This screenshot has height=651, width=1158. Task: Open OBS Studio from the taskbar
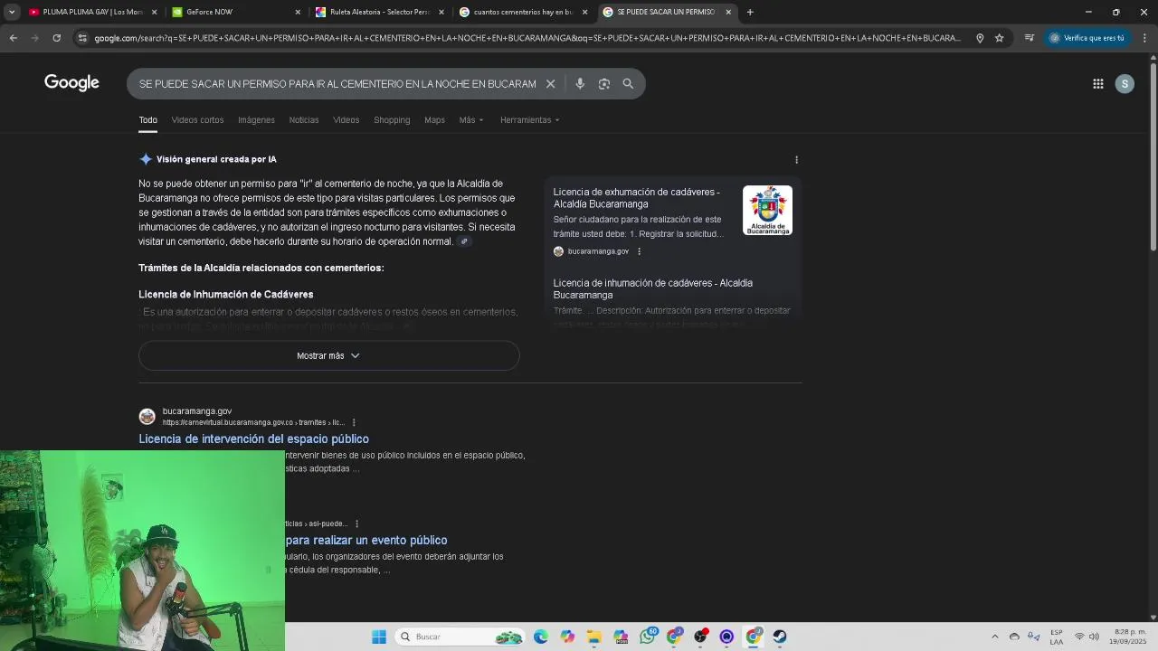700,637
